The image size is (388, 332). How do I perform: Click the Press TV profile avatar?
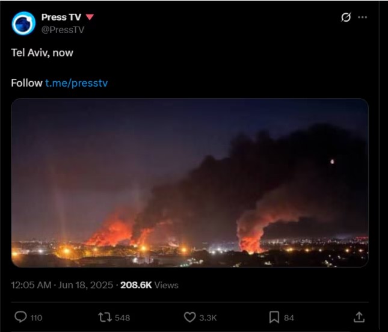tap(23, 23)
